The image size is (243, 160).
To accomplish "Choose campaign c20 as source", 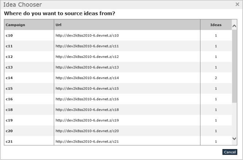I will 9,131.
